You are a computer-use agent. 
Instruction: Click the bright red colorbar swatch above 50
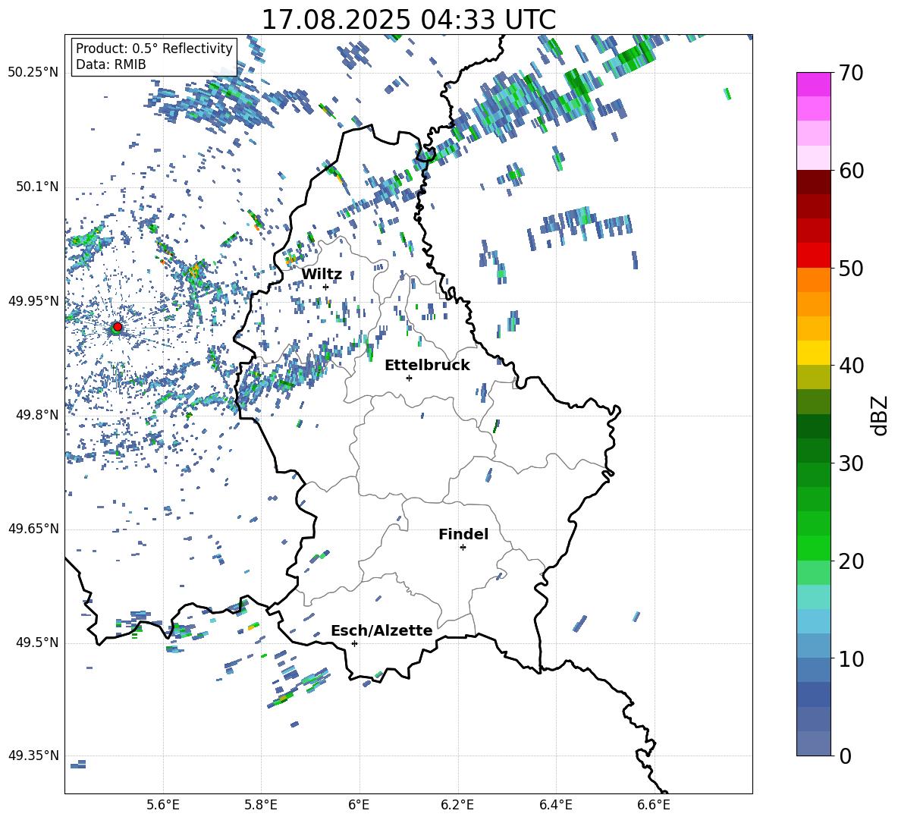[813, 256]
